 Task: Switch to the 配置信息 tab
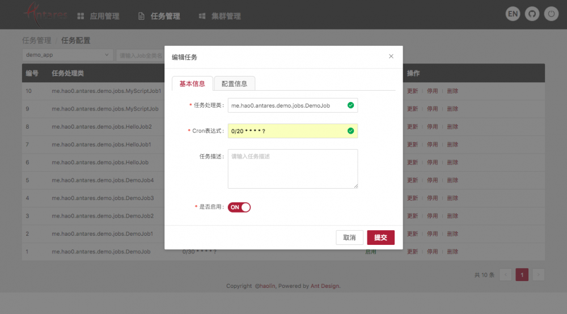tap(234, 83)
